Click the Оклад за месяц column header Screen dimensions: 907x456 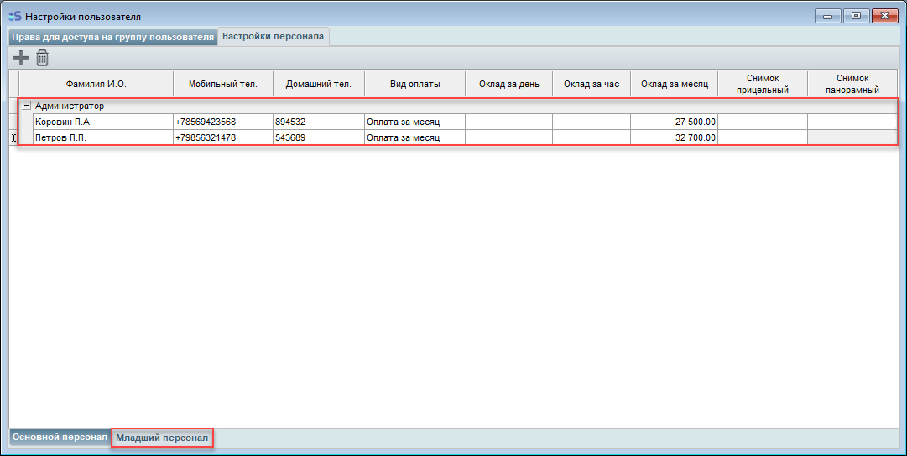(x=674, y=84)
